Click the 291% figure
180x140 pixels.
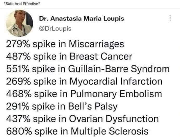(18, 107)
